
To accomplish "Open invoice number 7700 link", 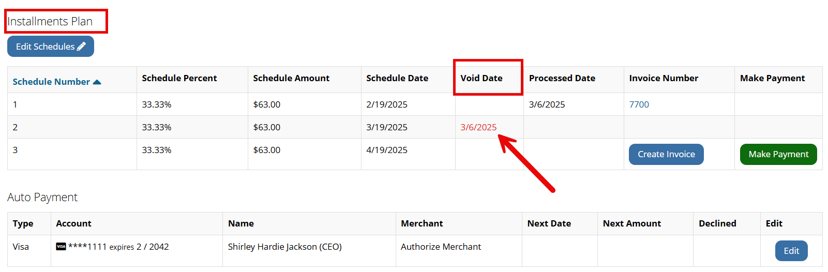I will (x=639, y=104).
